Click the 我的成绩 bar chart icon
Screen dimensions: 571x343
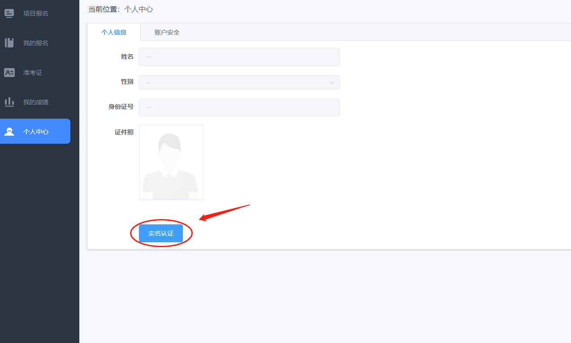pyautogui.click(x=9, y=102)
